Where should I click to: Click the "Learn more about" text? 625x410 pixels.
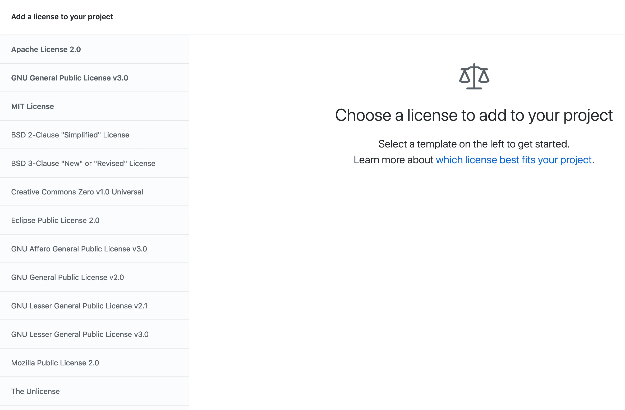click(x=393, y=160)
